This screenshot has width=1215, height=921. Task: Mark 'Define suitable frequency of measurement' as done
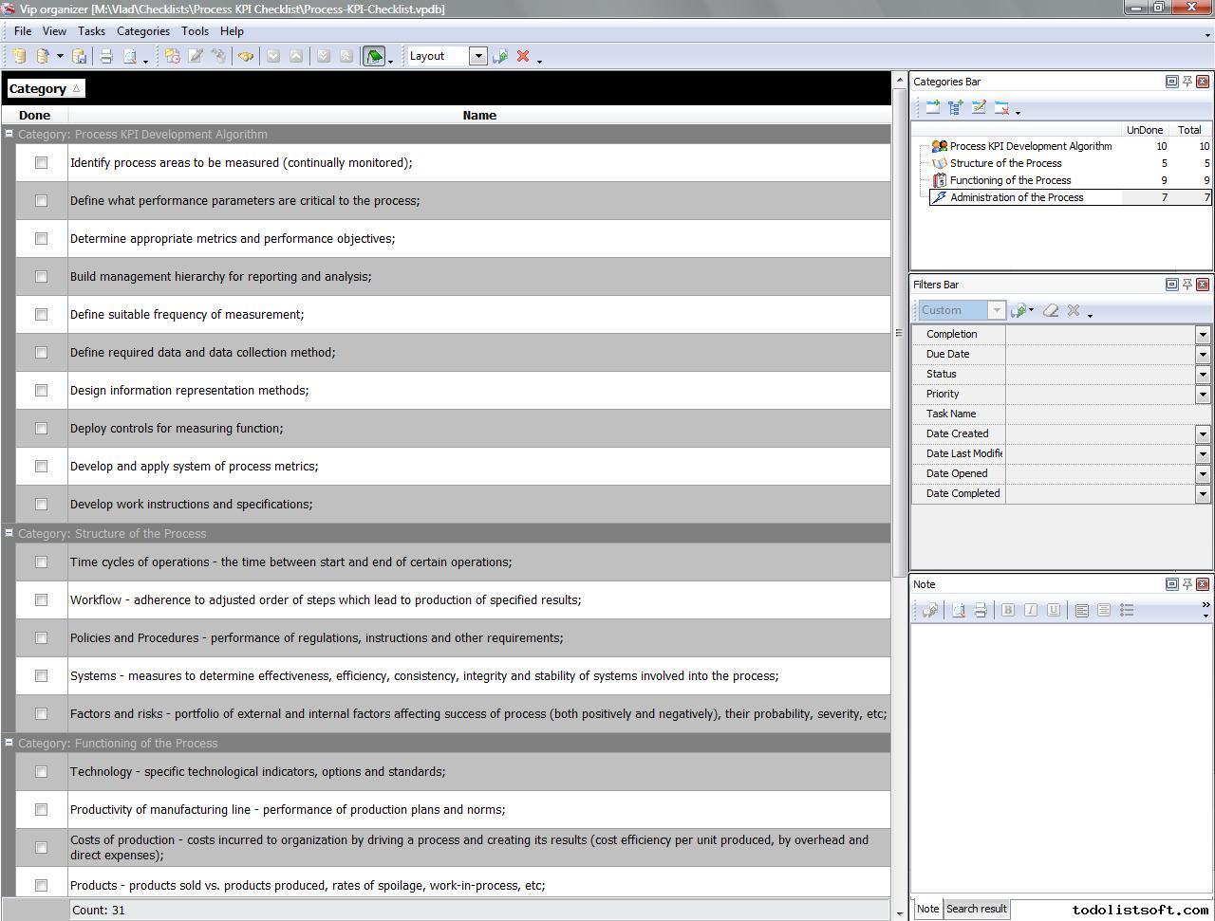coord(41,315)
